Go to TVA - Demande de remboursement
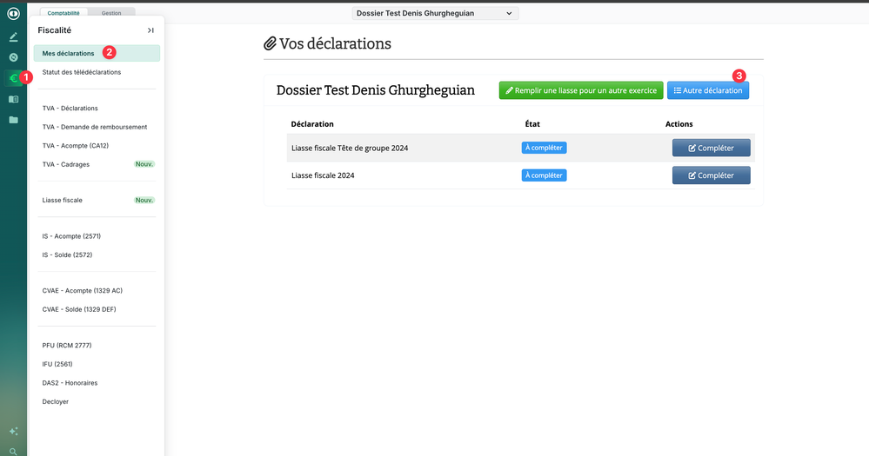Viewport: 869px width, 456px height. 95,127
